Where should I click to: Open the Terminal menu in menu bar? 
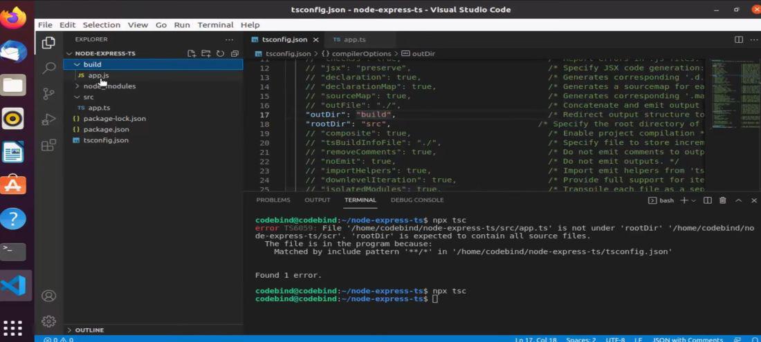[215, 25]
